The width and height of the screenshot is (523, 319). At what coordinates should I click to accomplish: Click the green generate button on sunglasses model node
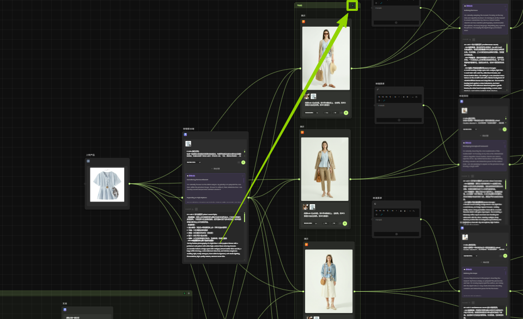[346, 113]
